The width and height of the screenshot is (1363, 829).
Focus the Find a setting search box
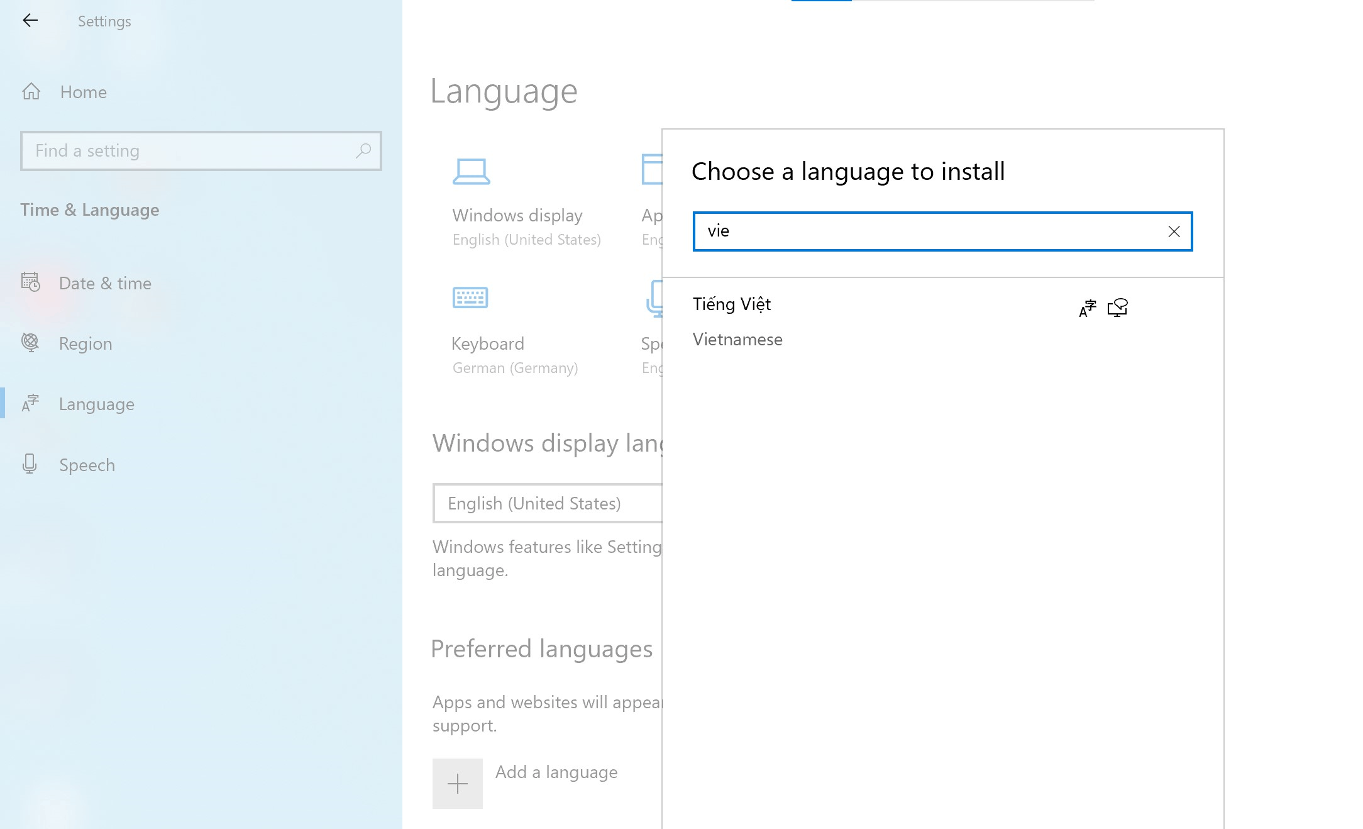189,151
